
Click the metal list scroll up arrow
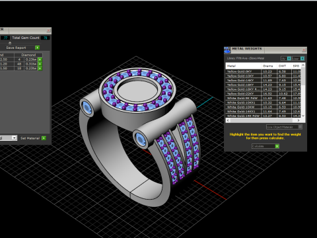coord(303,65)
